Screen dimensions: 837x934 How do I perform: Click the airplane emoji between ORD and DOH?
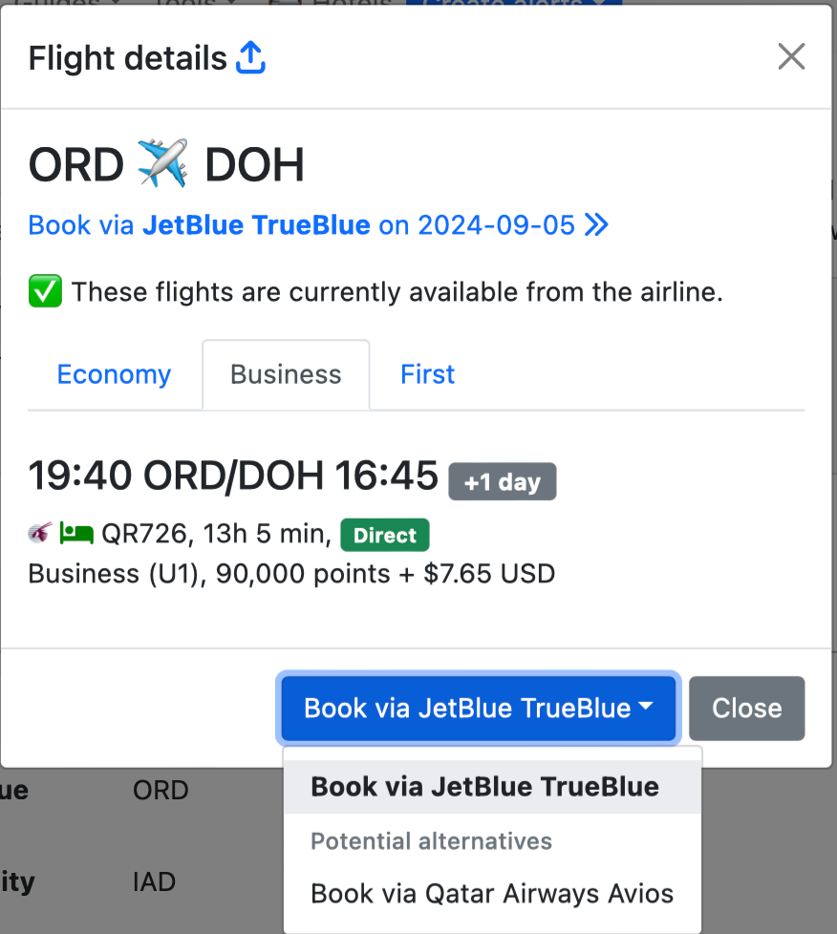(163, 164)
